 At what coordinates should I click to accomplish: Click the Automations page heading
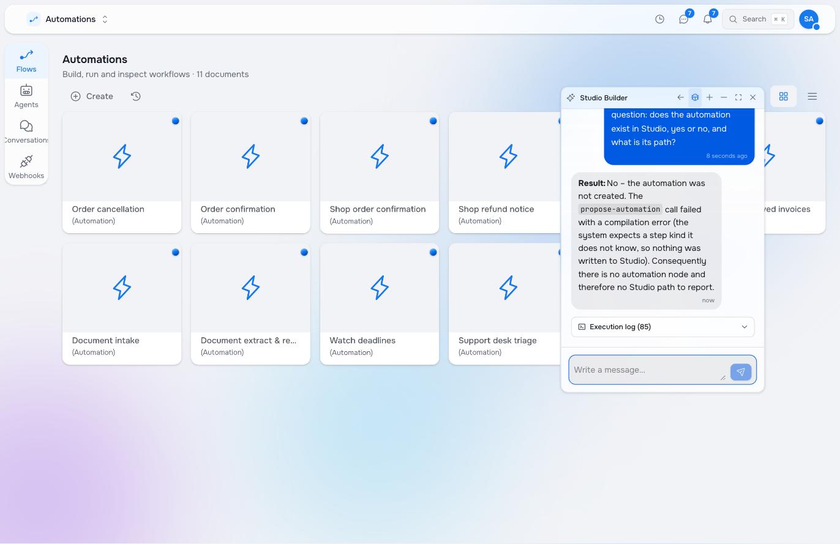(95, 59)
